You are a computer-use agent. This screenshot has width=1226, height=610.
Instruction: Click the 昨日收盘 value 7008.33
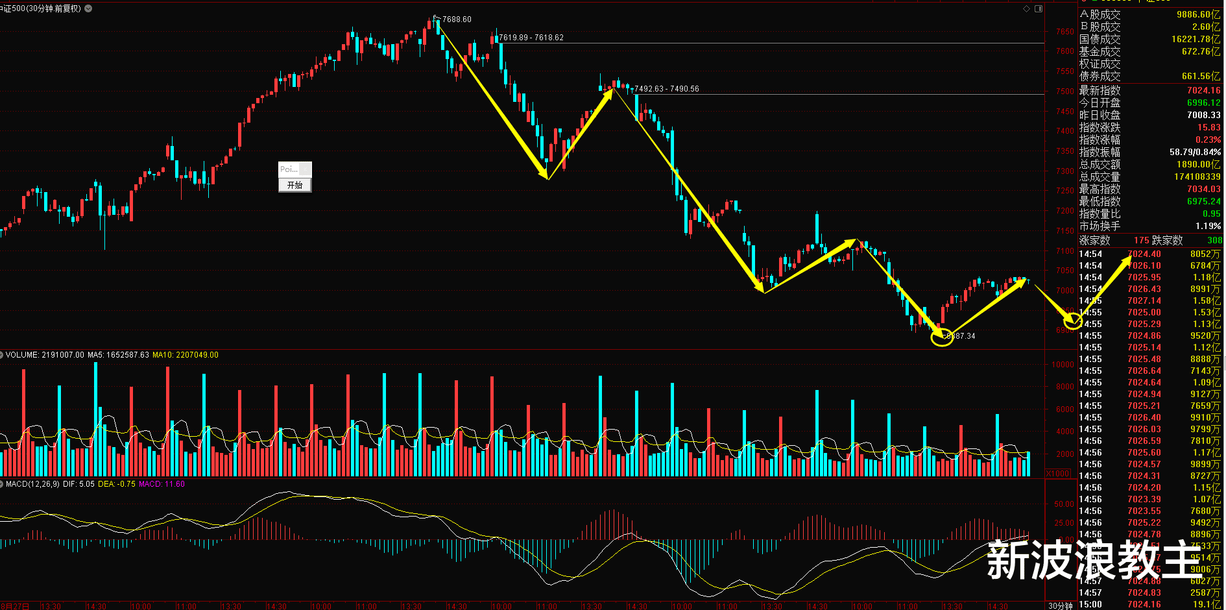coord(1204,115)
